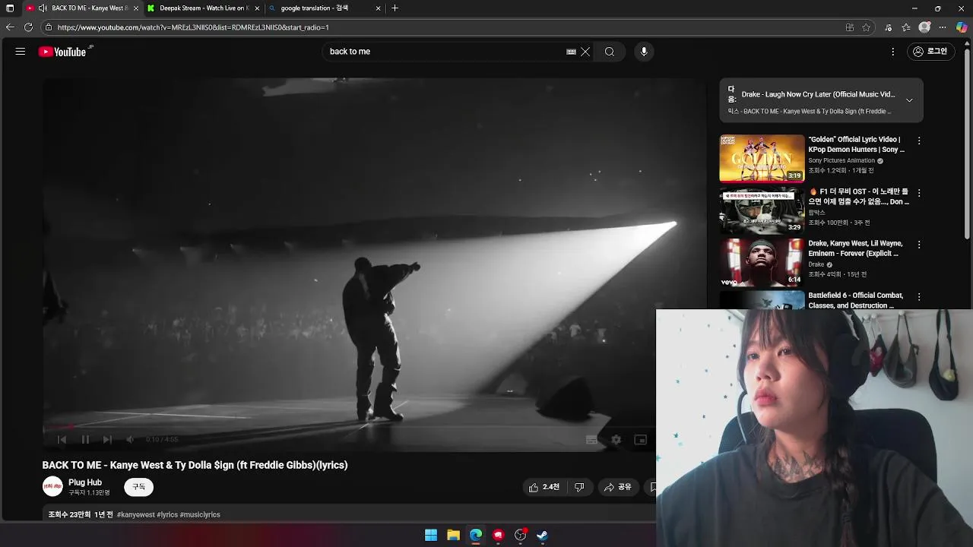Open Steam from the taskbar
This screenshot has height=547, width=973.
(543, 535)
